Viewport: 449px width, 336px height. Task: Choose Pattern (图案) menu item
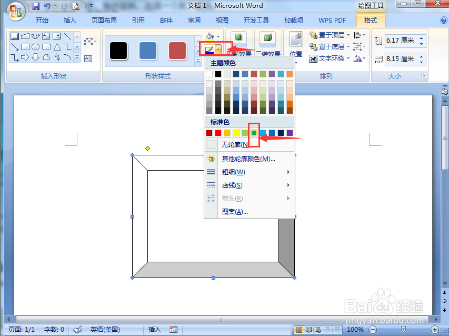[250, 212]
